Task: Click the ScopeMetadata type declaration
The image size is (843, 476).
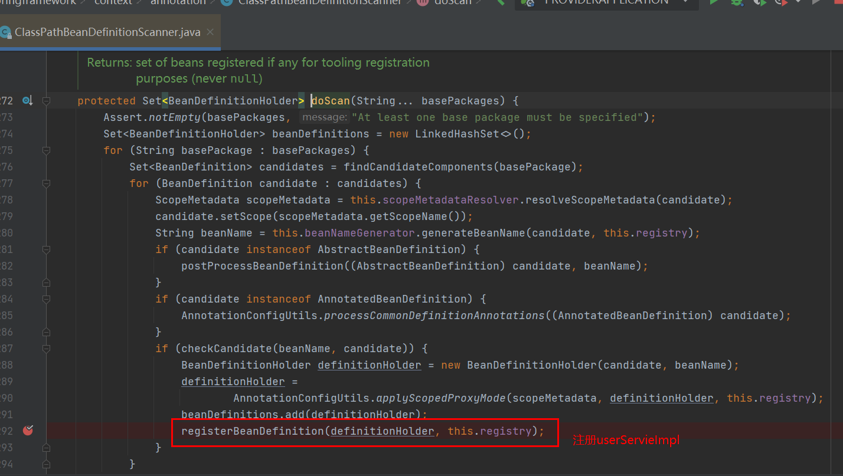Action: point(197,200)
